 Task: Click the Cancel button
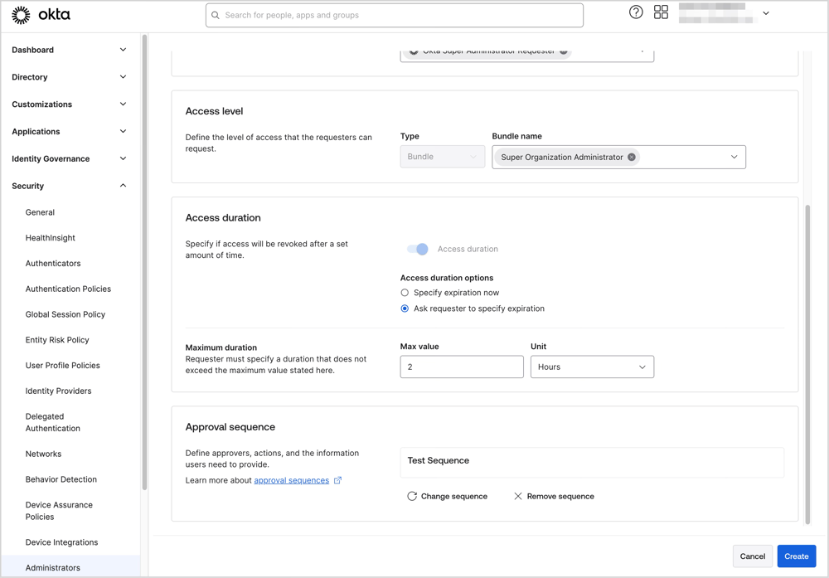(753, 556)
